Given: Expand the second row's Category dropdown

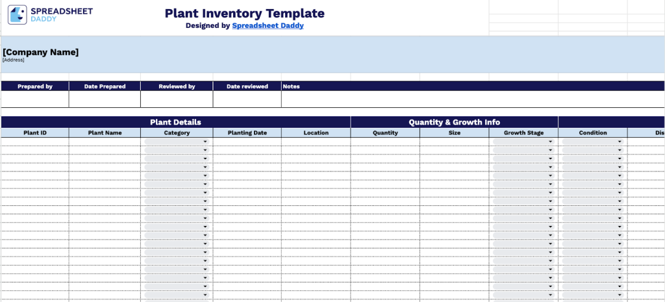Looking at the screenshot, I should [205, 150].
